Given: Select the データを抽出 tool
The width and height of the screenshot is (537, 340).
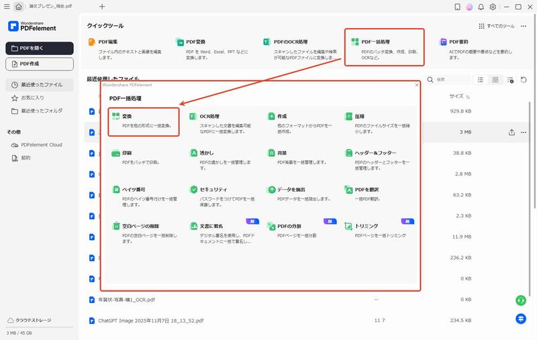Looking at the screenshot, I should (x=299, y=194).
